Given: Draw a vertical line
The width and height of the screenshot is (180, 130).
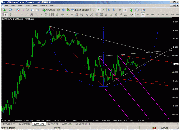Looking at the screenshot, I should tap(17, 15).
